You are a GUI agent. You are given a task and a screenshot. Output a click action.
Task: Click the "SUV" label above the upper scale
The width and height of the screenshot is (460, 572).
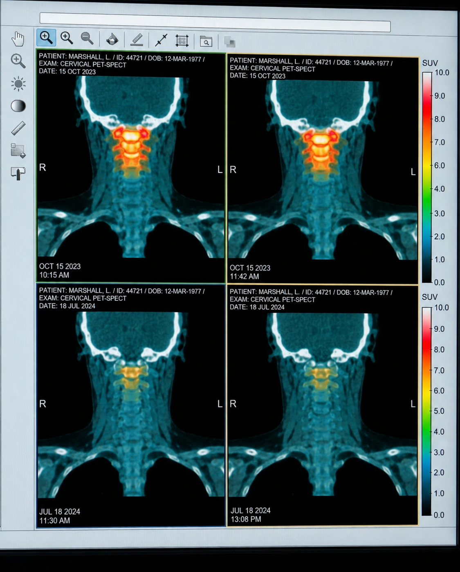coord(430,63)
